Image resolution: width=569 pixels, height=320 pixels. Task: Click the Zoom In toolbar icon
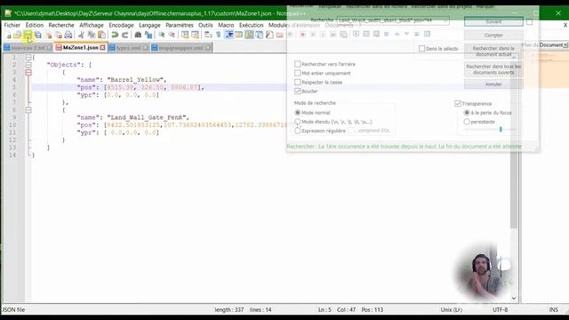click(162, 35)
